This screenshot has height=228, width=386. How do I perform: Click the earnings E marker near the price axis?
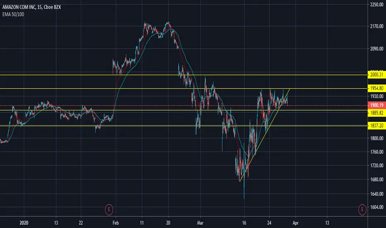(x=362, y=209)
